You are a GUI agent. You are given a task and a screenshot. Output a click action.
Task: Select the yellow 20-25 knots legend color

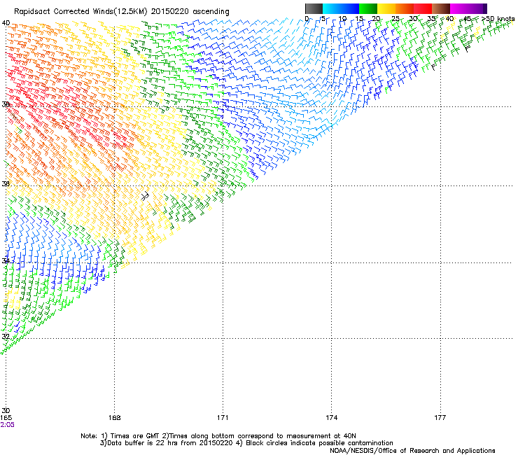point(386,8)
